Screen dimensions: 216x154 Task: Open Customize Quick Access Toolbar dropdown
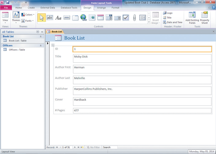click(26, 2)
